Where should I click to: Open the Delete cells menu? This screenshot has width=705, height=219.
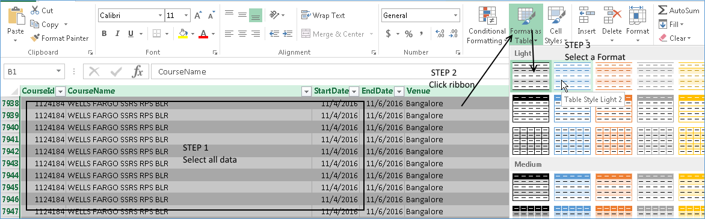[x=612, y=25]
